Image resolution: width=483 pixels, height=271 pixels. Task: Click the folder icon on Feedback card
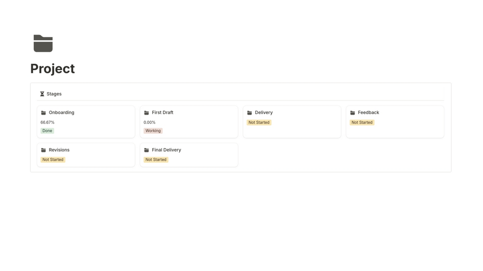(353, 113)
